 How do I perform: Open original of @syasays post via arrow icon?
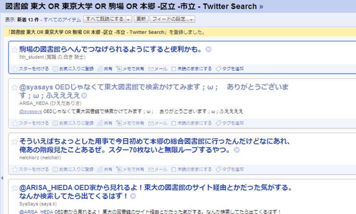pyautogui.click(x=84, y=96)
